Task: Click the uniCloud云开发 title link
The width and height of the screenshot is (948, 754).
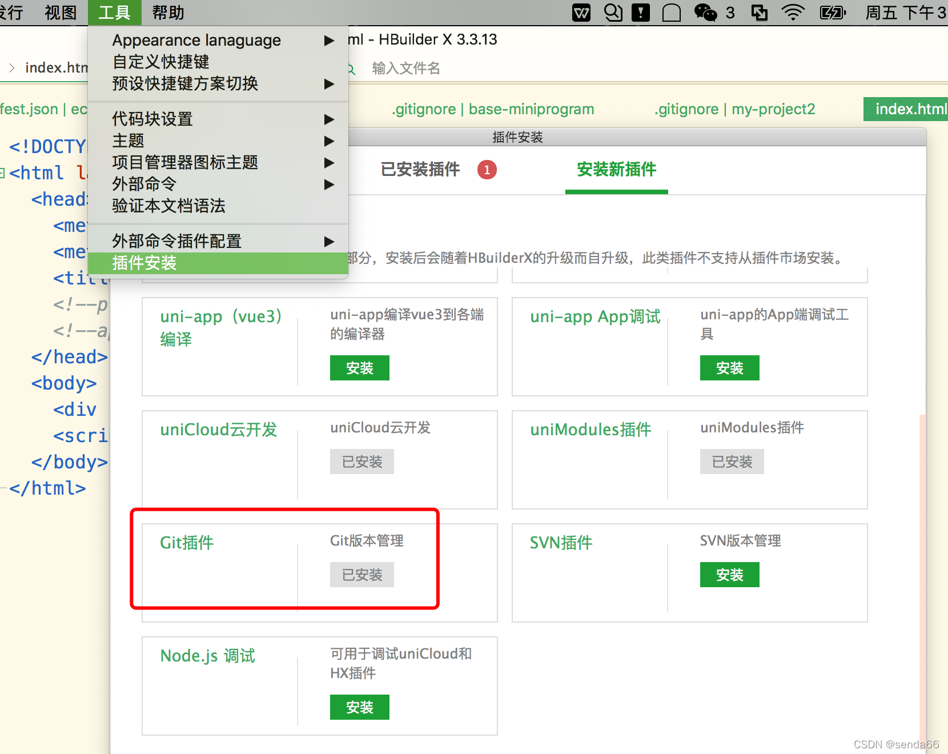Action: pyautogui.click(x=219, y=430)
